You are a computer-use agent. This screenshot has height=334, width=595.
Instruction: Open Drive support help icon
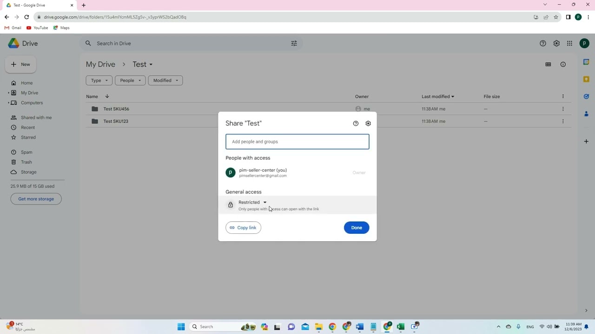tap(543, 44)
